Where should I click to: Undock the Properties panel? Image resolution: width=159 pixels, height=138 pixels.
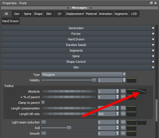[x=151, y=3]
